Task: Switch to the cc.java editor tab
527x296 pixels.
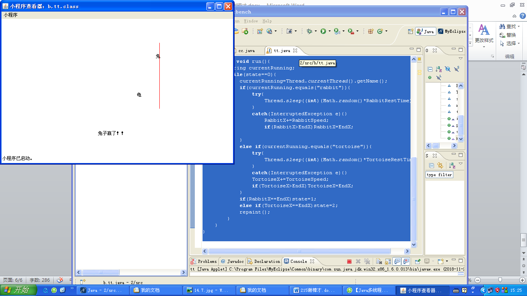Action: point(246,50)
